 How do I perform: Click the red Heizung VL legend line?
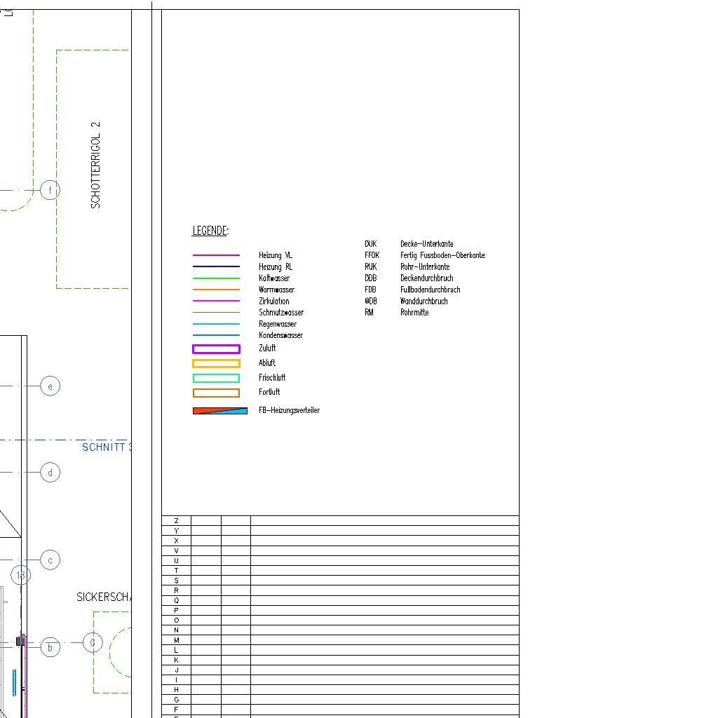point(216,255)
